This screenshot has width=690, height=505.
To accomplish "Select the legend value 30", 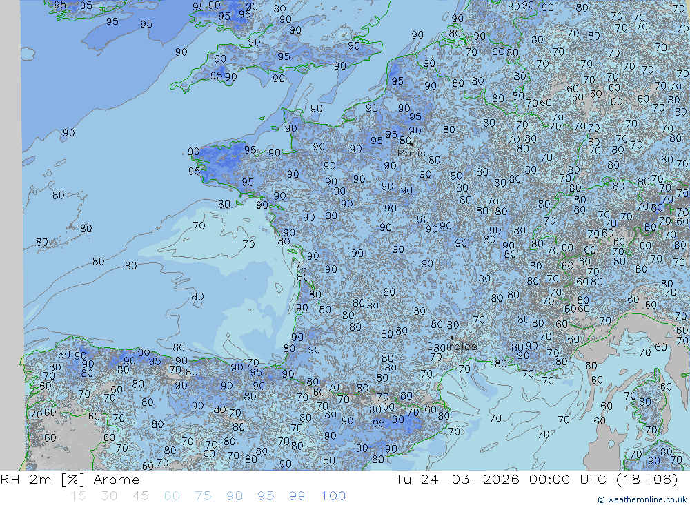I will click(x=109, y=496).
